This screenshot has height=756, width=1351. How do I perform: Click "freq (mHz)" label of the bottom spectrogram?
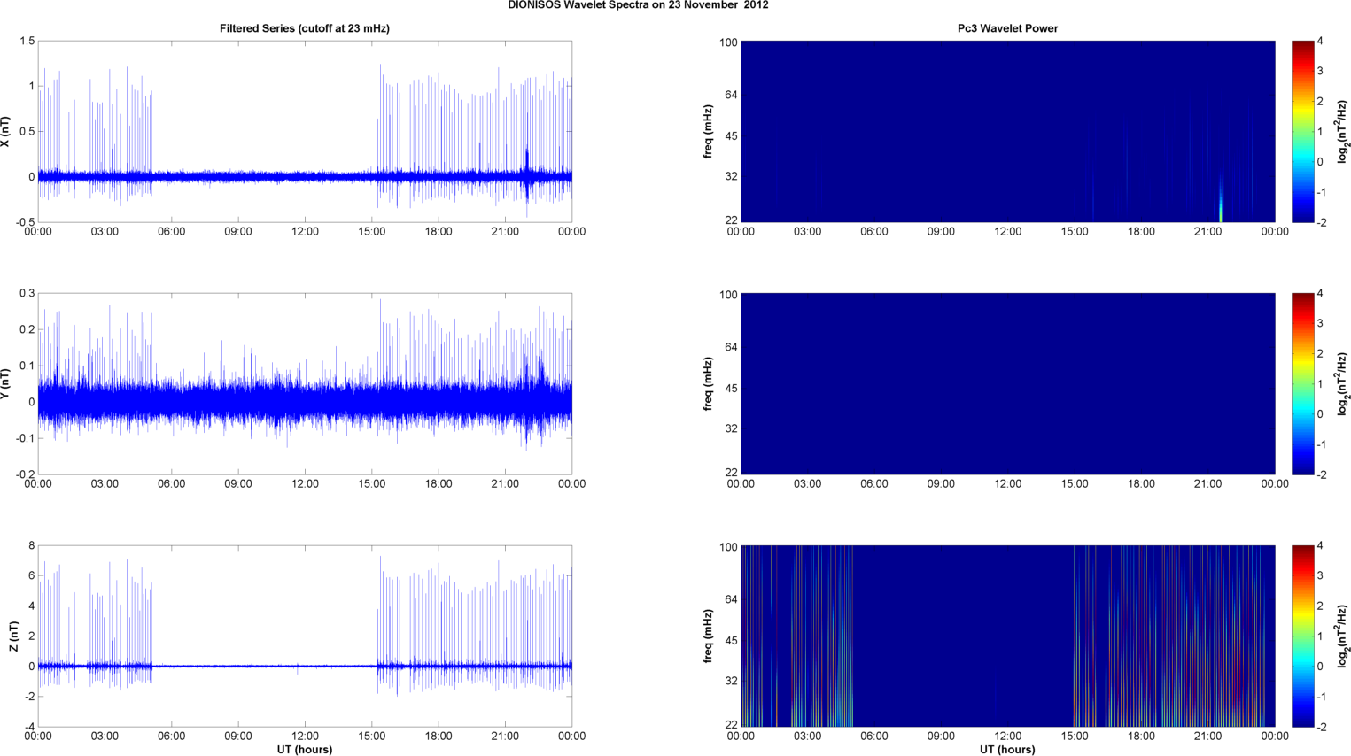pos(708,636)
